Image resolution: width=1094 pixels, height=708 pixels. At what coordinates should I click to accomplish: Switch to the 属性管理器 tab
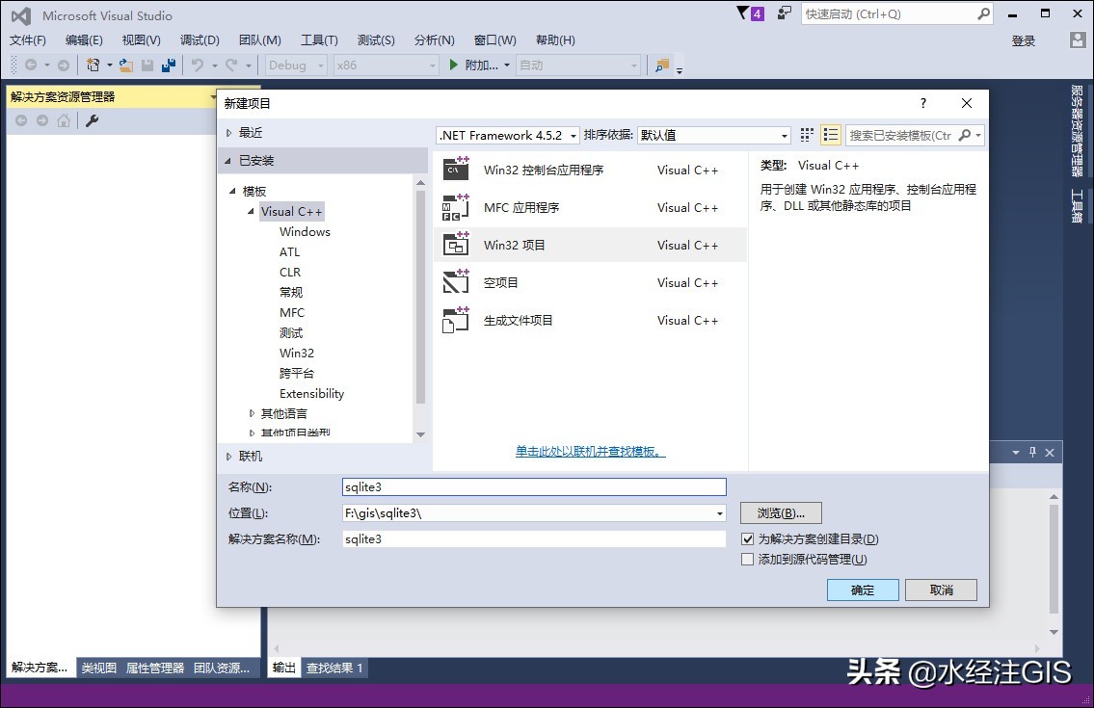point(155,669)
